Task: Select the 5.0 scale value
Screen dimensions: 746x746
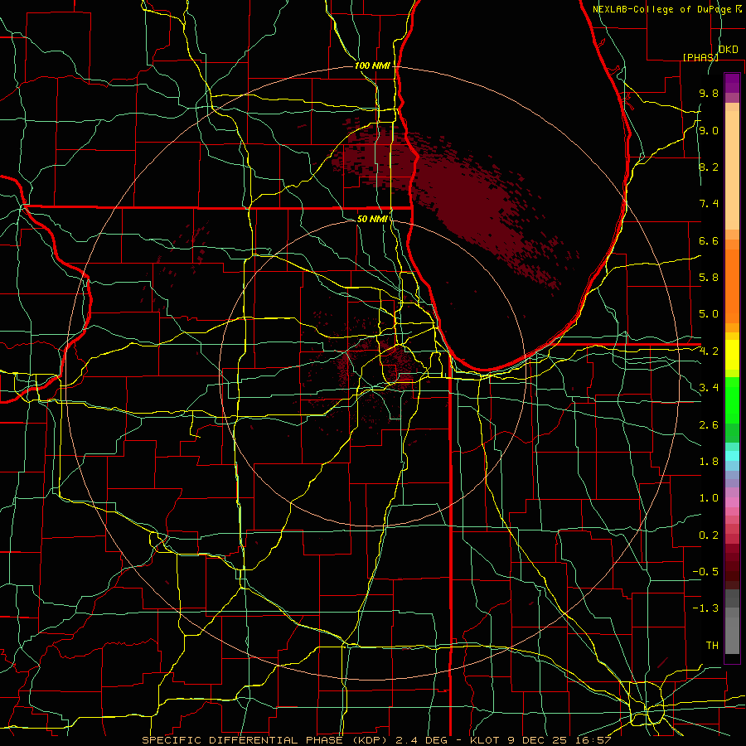Action: [709, 314]
